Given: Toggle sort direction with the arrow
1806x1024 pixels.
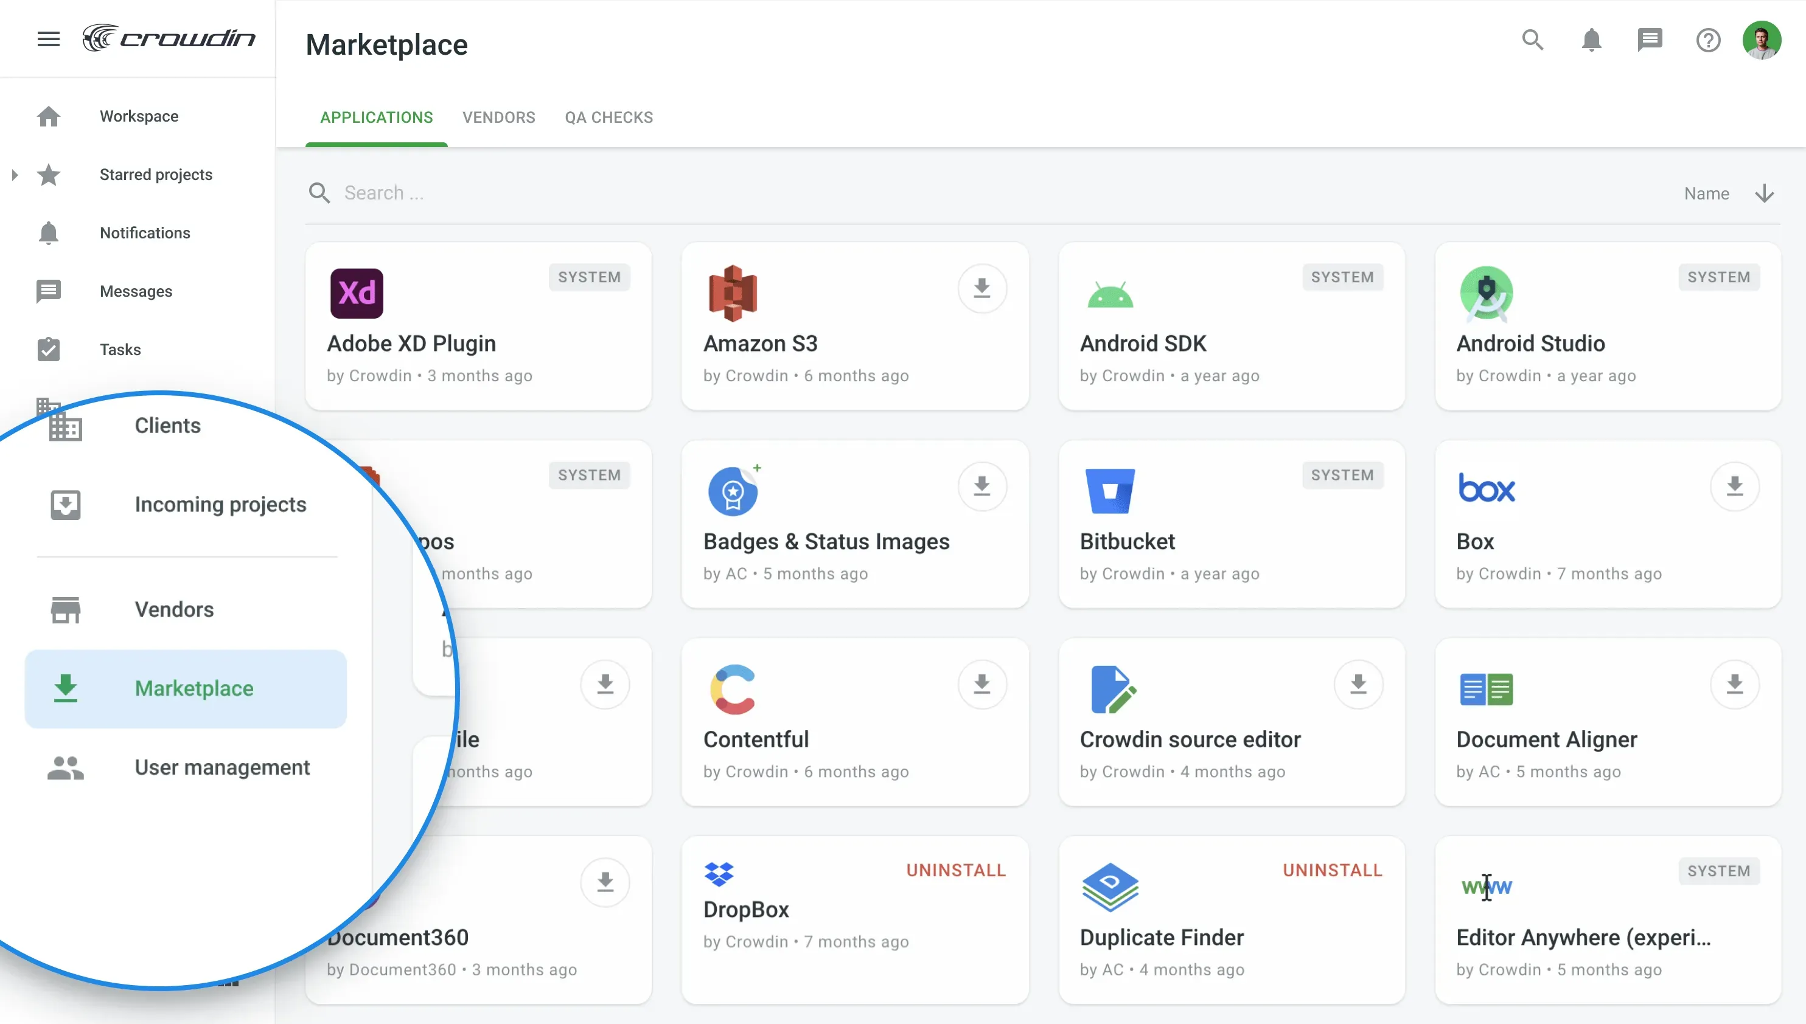Looking at the screenshot, I should click(1764, 193).
